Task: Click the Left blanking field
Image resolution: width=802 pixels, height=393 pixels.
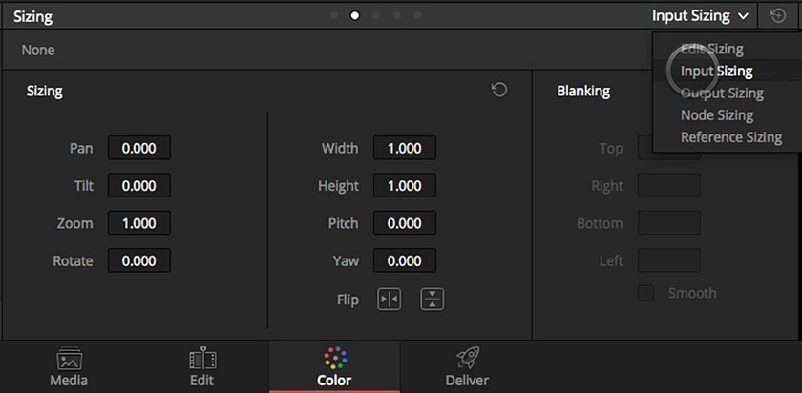Action: click(x=669, y=260)
